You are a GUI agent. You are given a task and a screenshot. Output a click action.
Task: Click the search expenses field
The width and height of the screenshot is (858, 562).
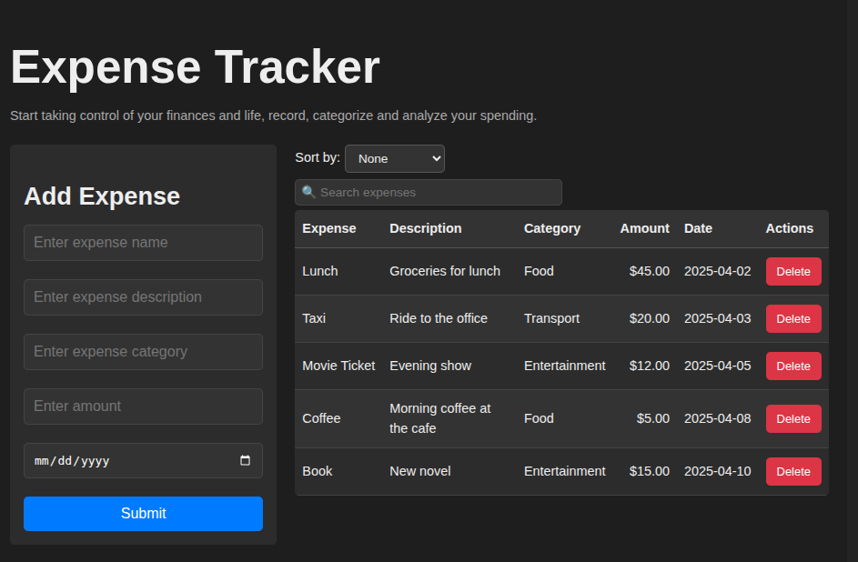click(428, 192)
